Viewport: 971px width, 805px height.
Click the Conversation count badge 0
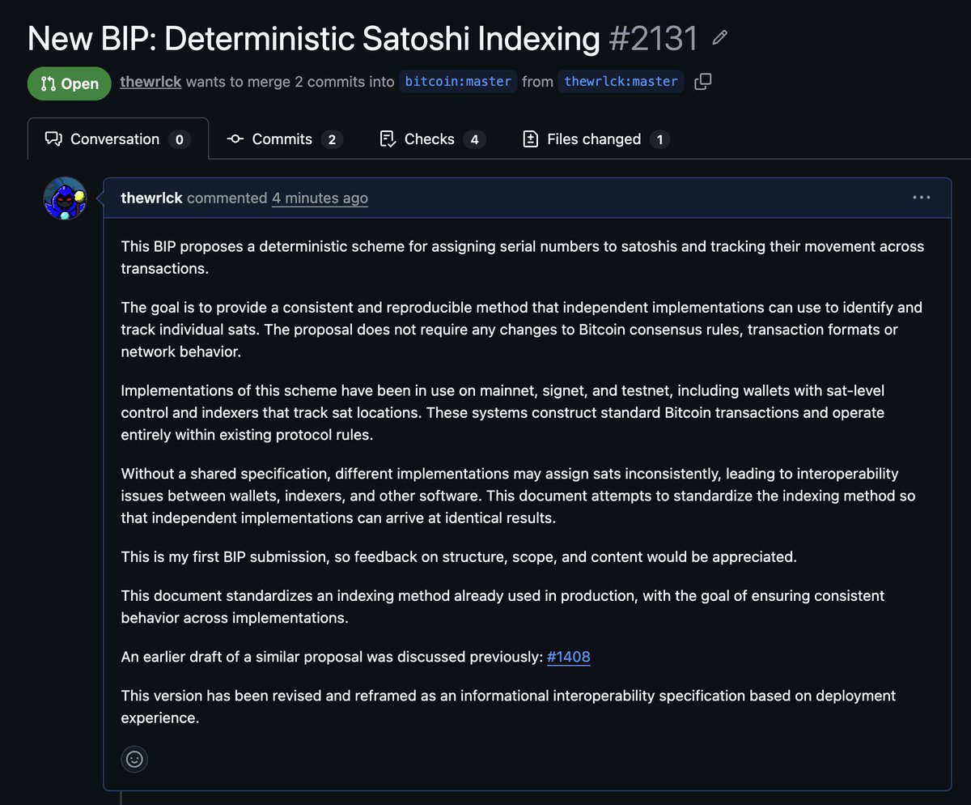(180, 139)
